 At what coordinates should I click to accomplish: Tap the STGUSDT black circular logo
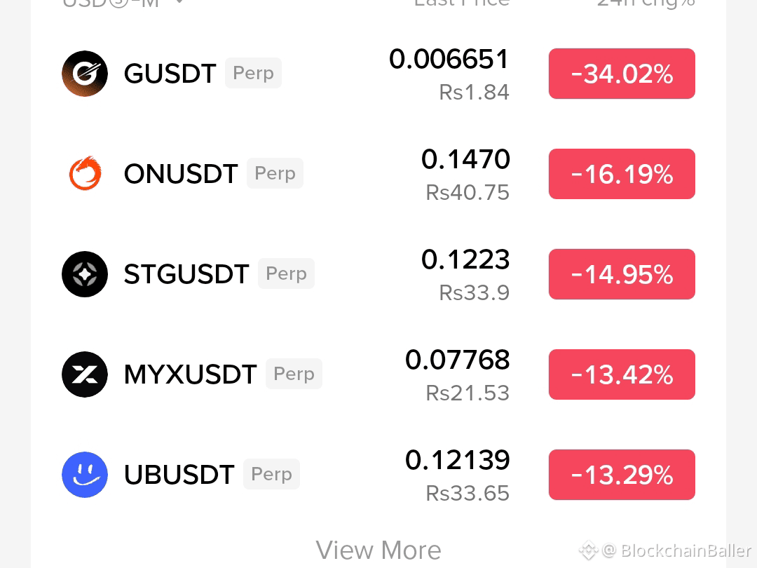click(x=85, y=274)
